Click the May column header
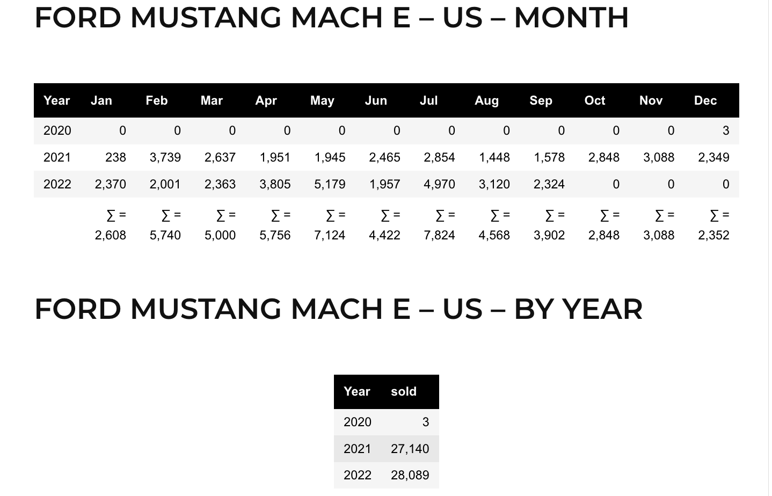 tap(322, 100)
